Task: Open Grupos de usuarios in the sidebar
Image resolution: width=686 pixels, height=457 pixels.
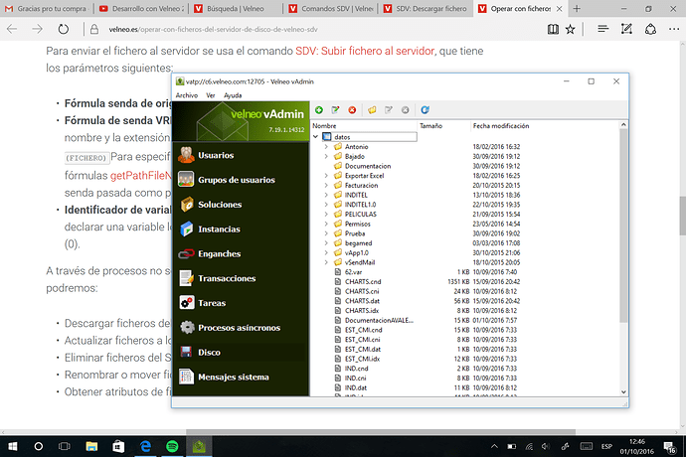Action: click(x=241, y=180)
